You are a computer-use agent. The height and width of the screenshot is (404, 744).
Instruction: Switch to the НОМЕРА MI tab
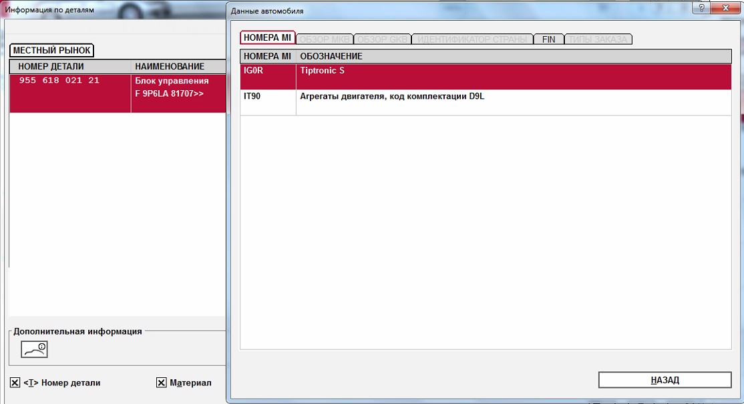pos(267,38)
